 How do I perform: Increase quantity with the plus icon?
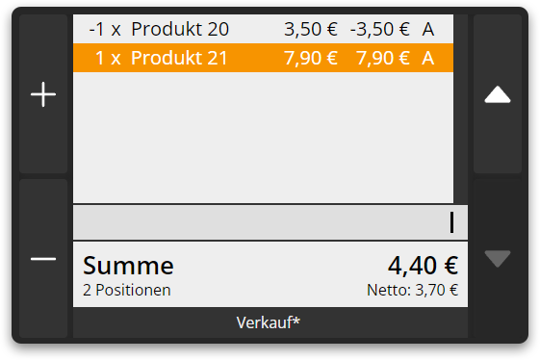[43, 94]
